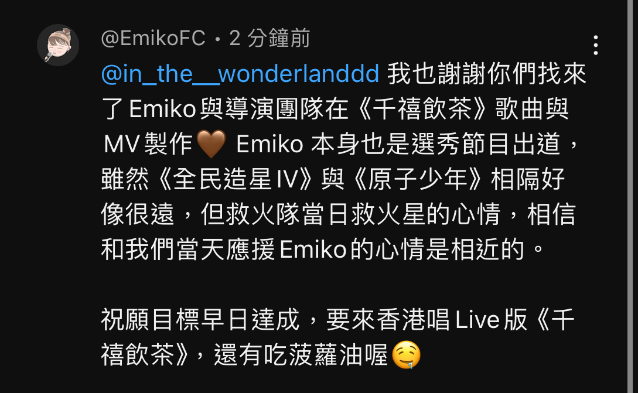The width and height of the screenshot is (638, 393).
Task: Open the @EmikoFC username link
Action: (x=153, y=39)
